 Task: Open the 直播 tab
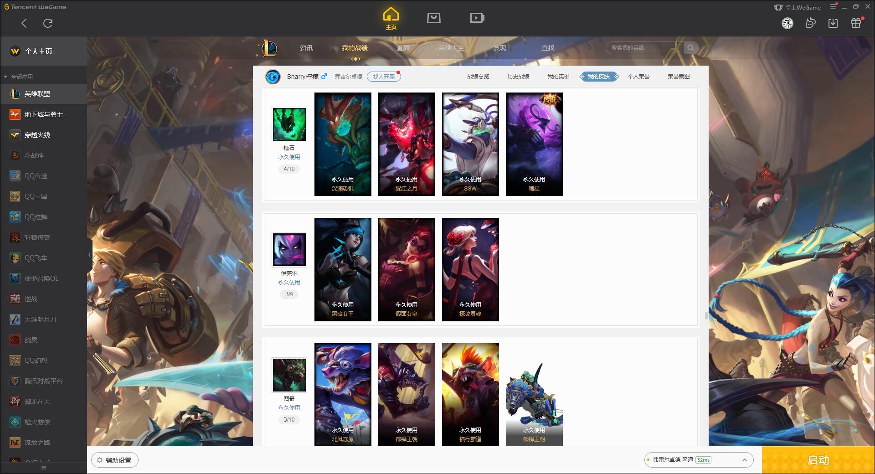click(403, 48)
